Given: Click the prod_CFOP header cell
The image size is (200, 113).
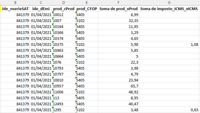Looking at the screenshot, I should (87, 9).
